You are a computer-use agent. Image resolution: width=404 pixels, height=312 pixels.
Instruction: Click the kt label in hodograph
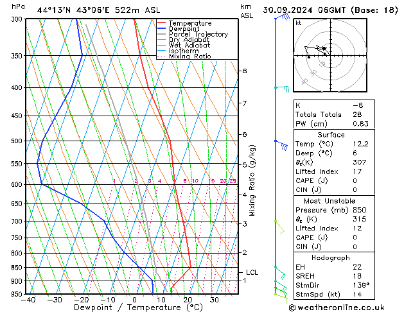click(299, 23)
